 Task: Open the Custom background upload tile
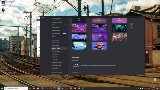pyautogui.click(x=119, y=20)
